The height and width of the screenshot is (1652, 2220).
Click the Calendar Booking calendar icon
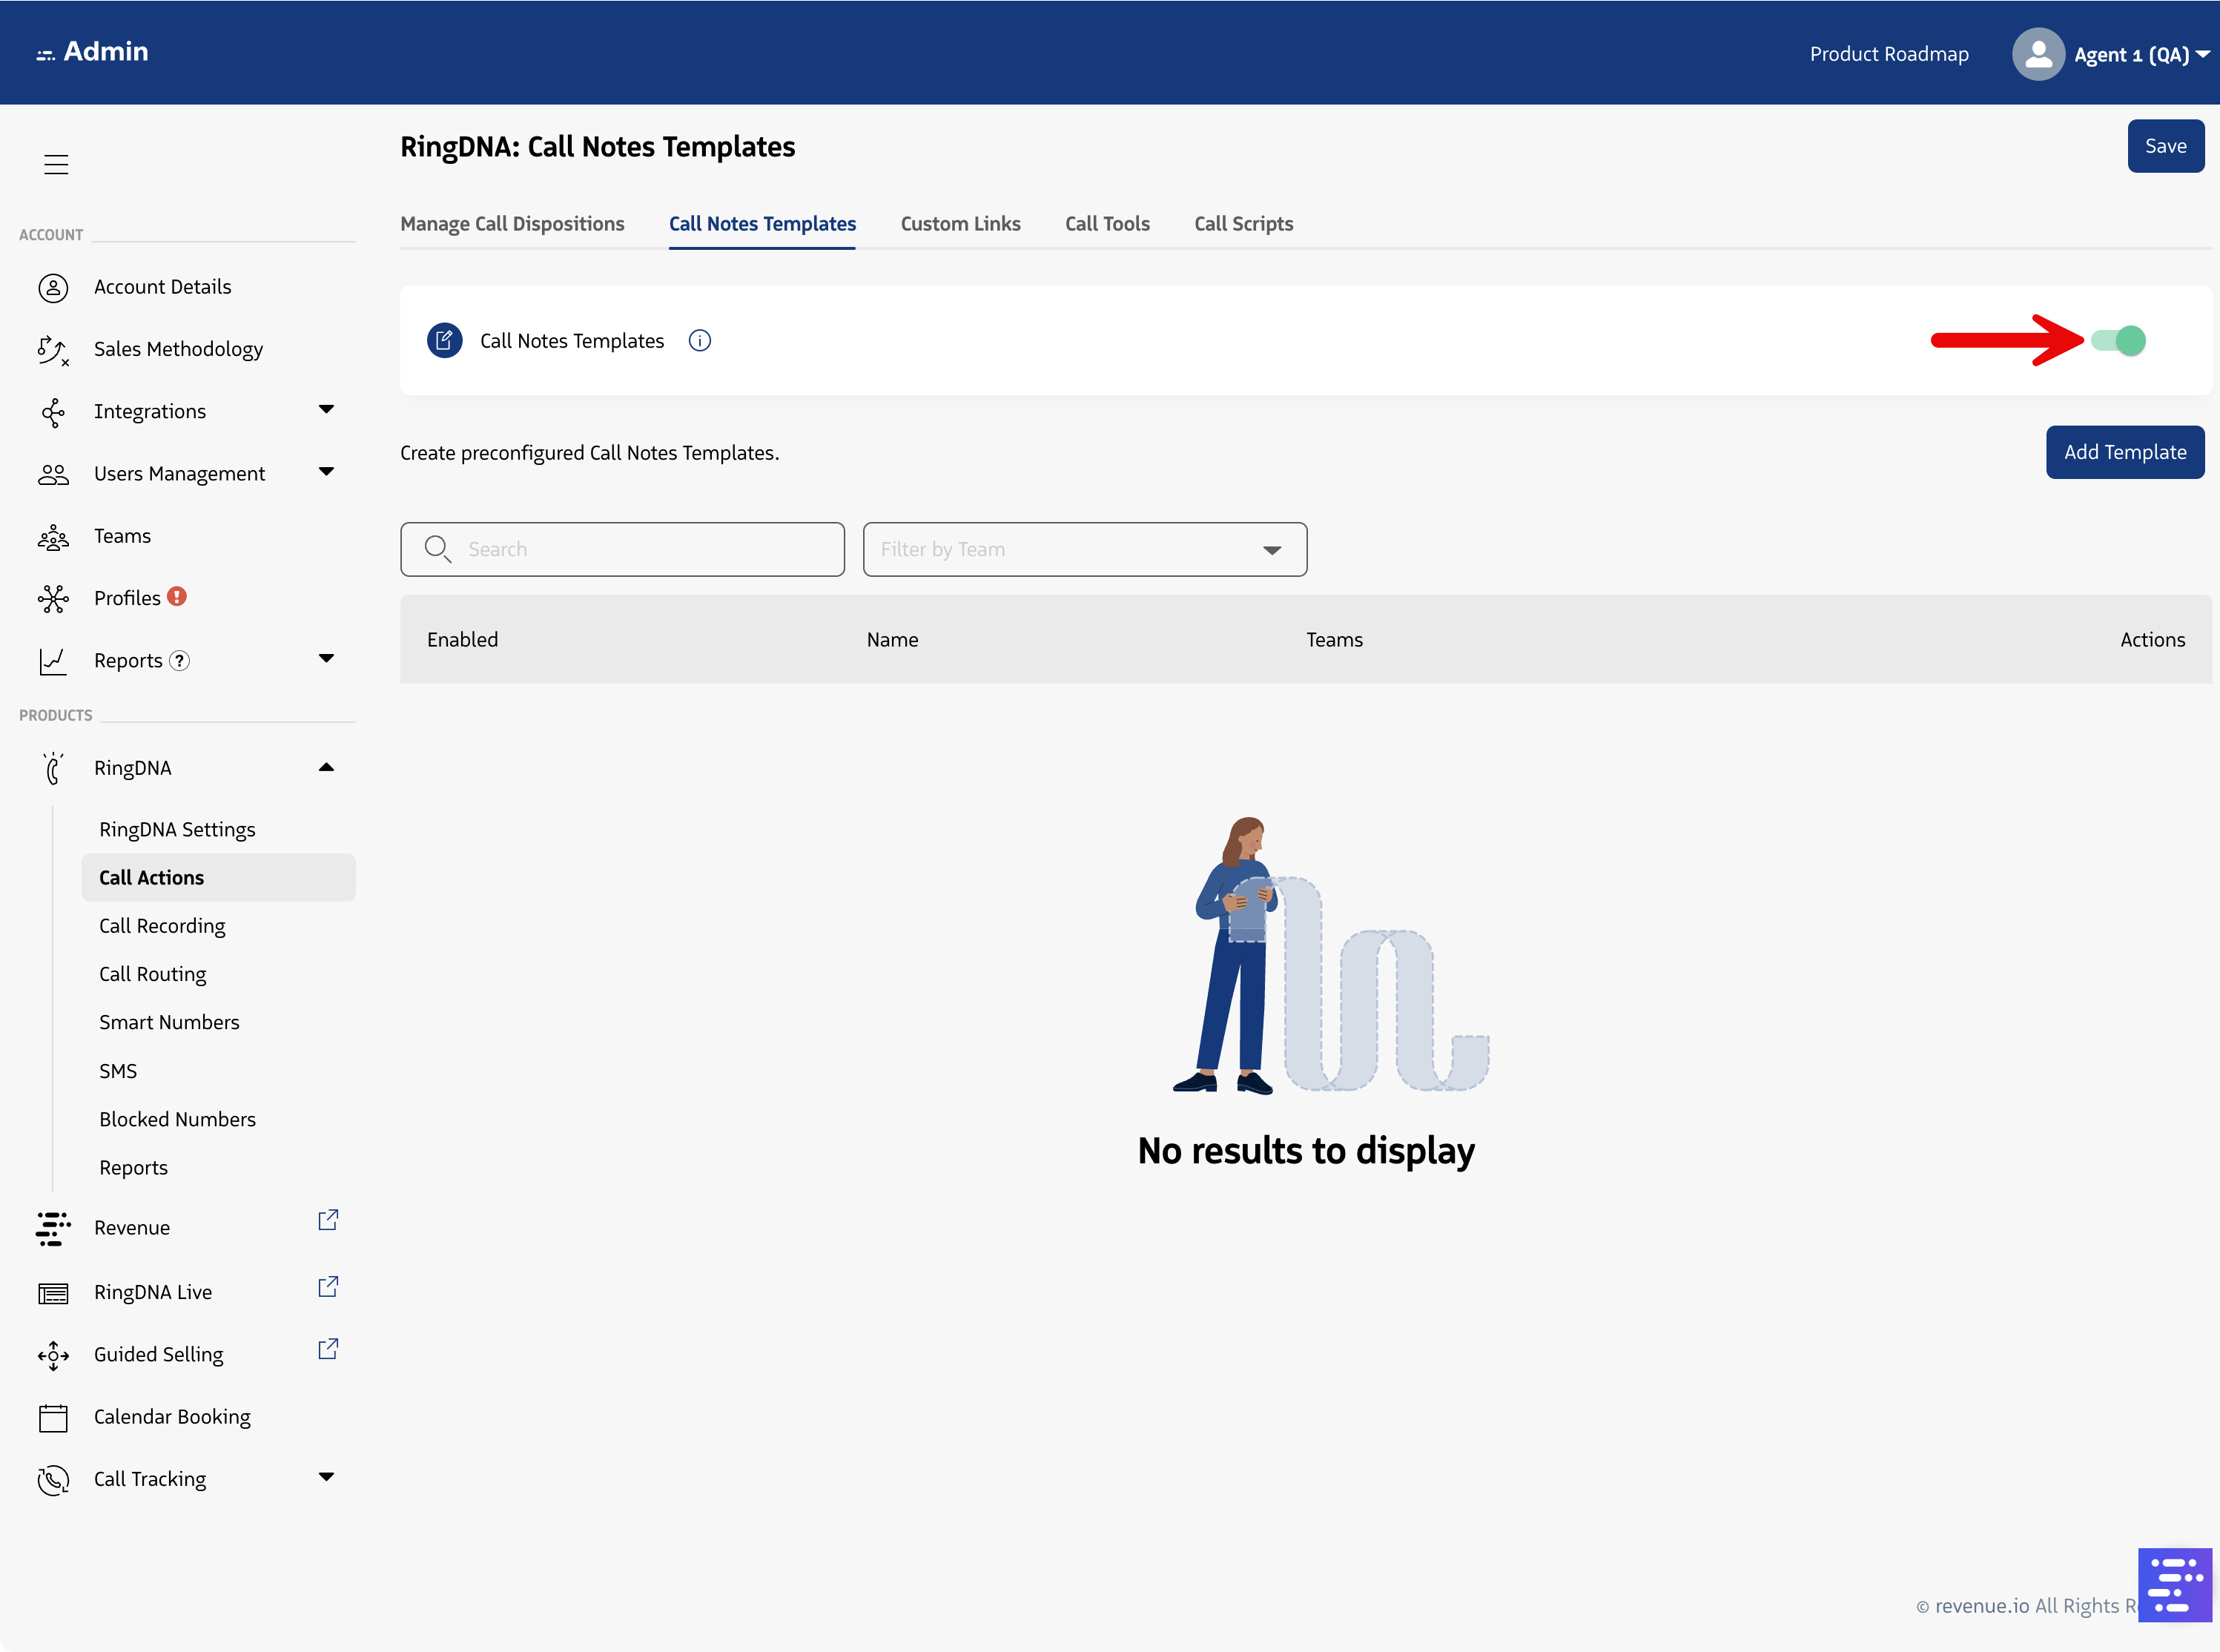coord(53,1418)
